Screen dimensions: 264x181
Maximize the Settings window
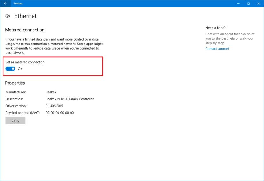[249, 3]
